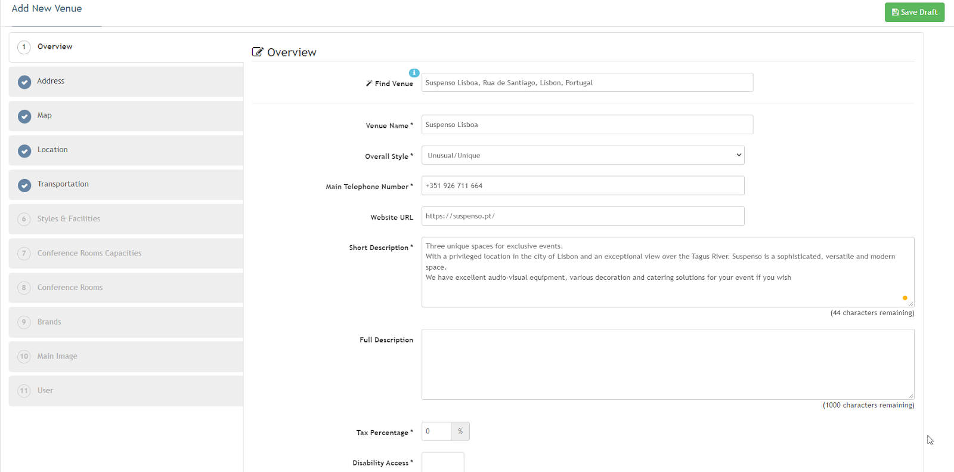954x472 pixels.
Task: Select the Brands step
Action: [126, 322]
